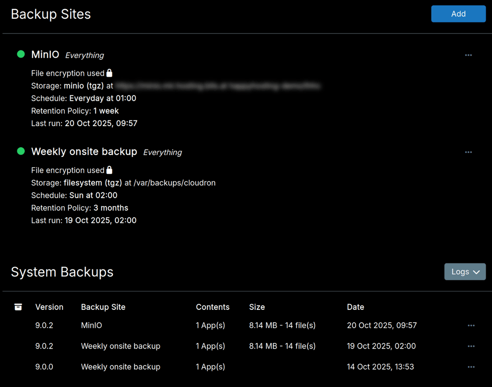Click the Add backup site button
The image size is (492, 387).
458,14
